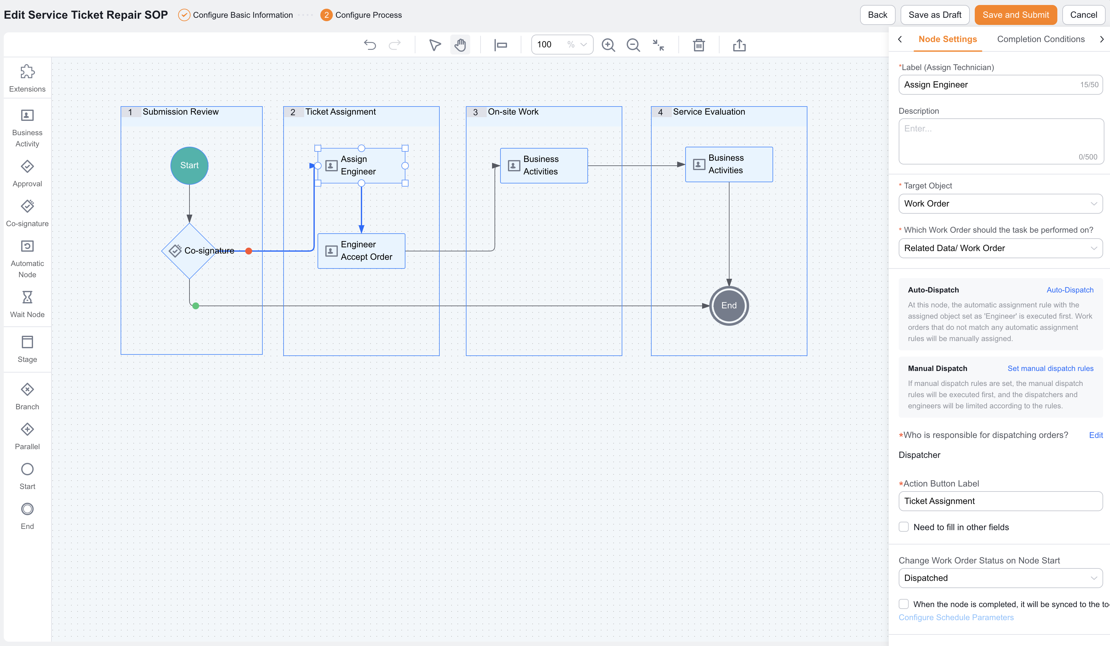
Task: Click the export share icon
Action: (739, 45)
